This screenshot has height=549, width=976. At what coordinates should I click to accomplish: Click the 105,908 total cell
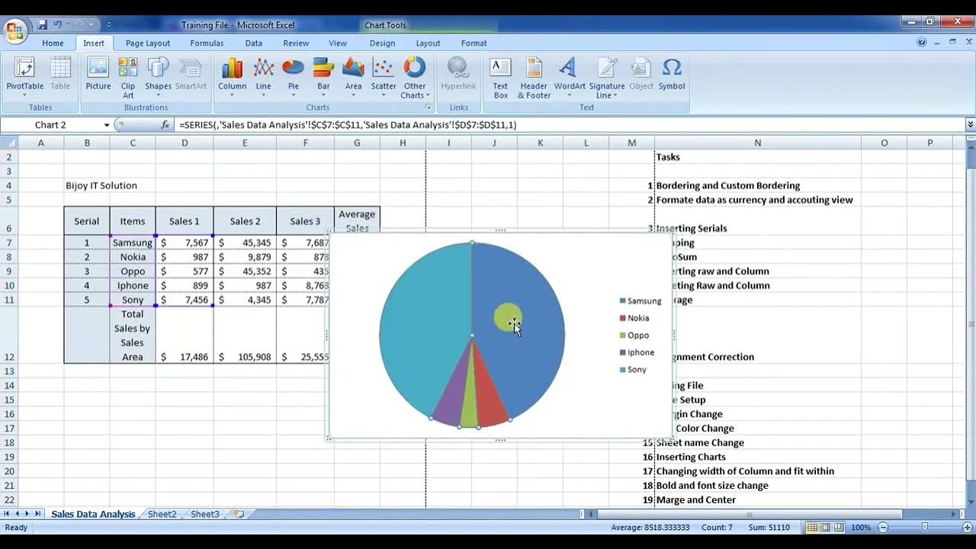tap(245, 335)
